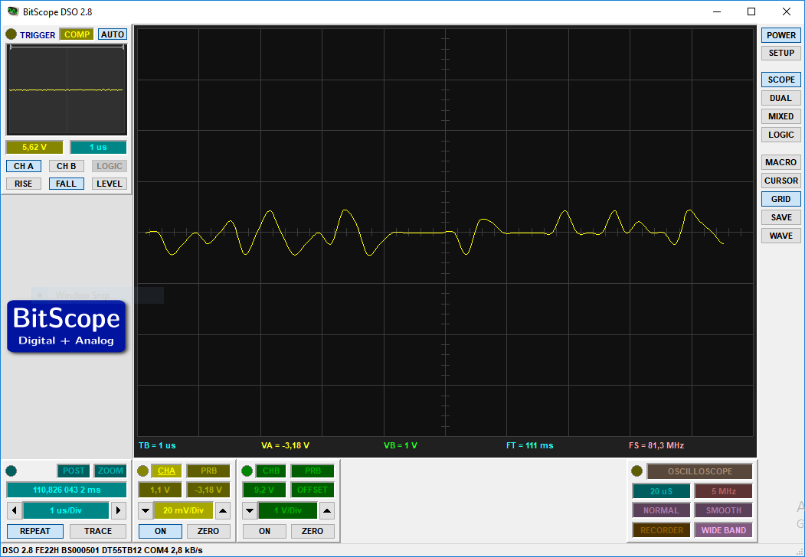Select the CHA channel label
This screenshot has width=805, height=557.
pos(166,471)
